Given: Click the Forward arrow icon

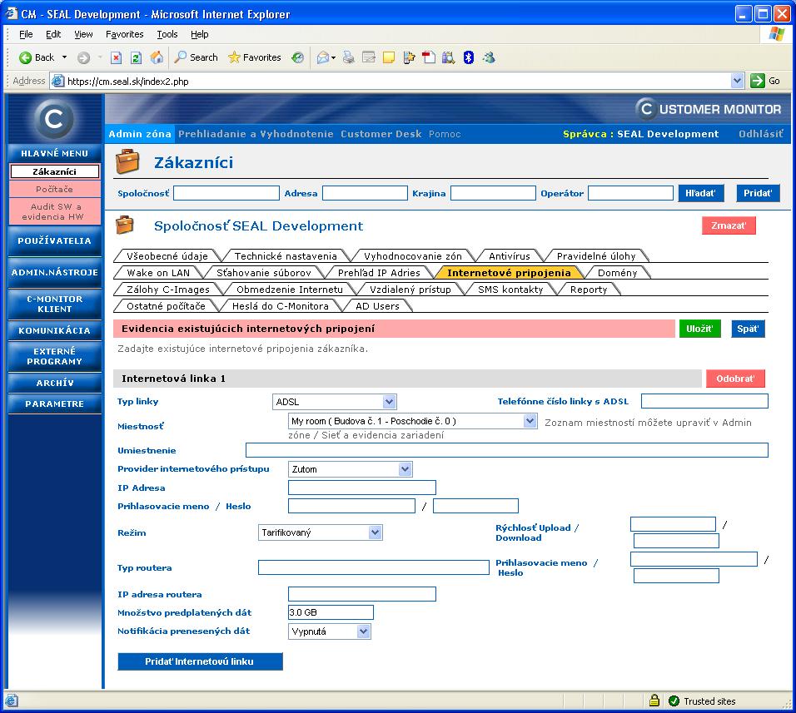Looking at the screenshot, I should pyautogui.click(x=84, y=57).
